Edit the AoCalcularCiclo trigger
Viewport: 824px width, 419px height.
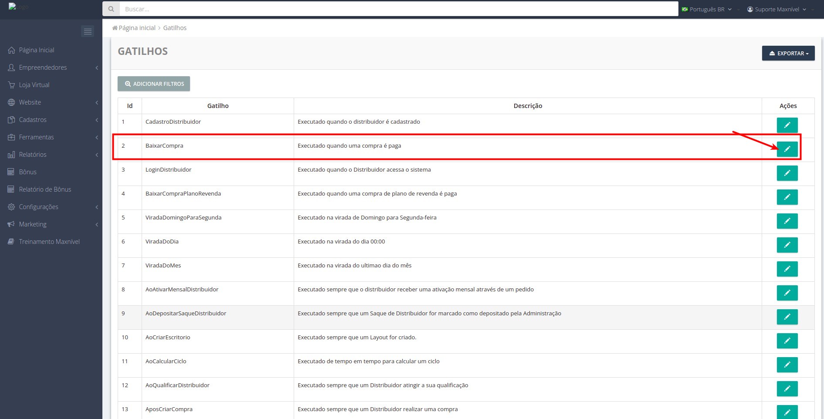(787, 365)
